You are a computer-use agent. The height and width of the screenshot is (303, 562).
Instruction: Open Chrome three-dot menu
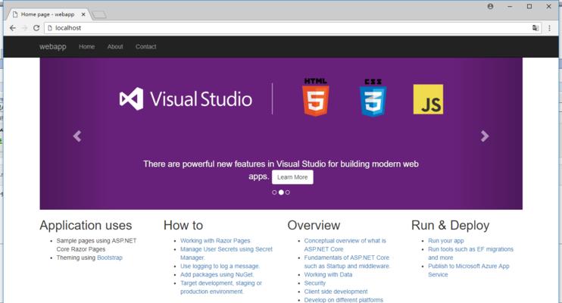(549, 28)
